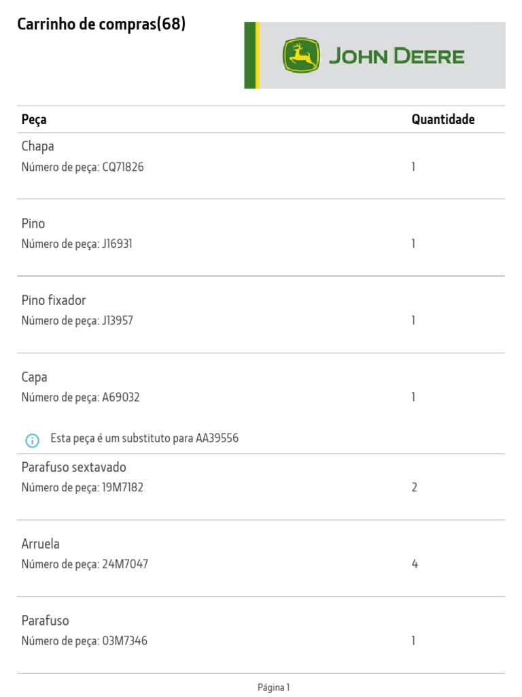Open the Arruela part entry

pyautogui.click(x=41, y=544)
